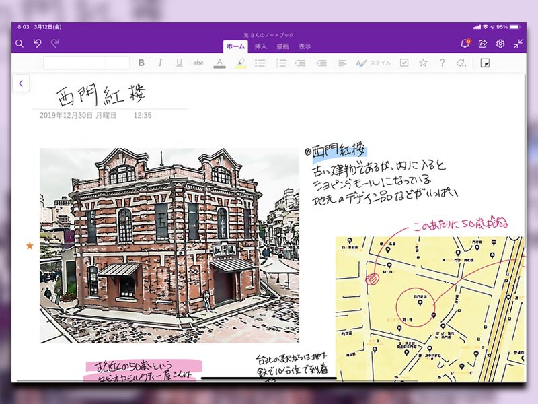
Task: Apply the Important star tag
Action: pos(422,62)
